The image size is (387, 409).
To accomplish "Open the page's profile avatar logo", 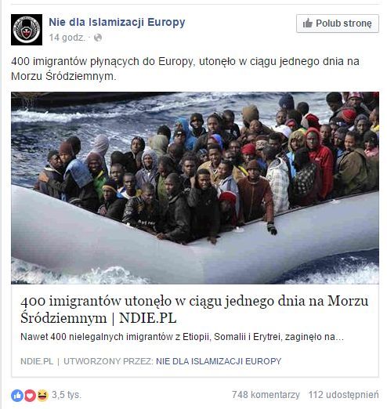I will pos(27,30).
